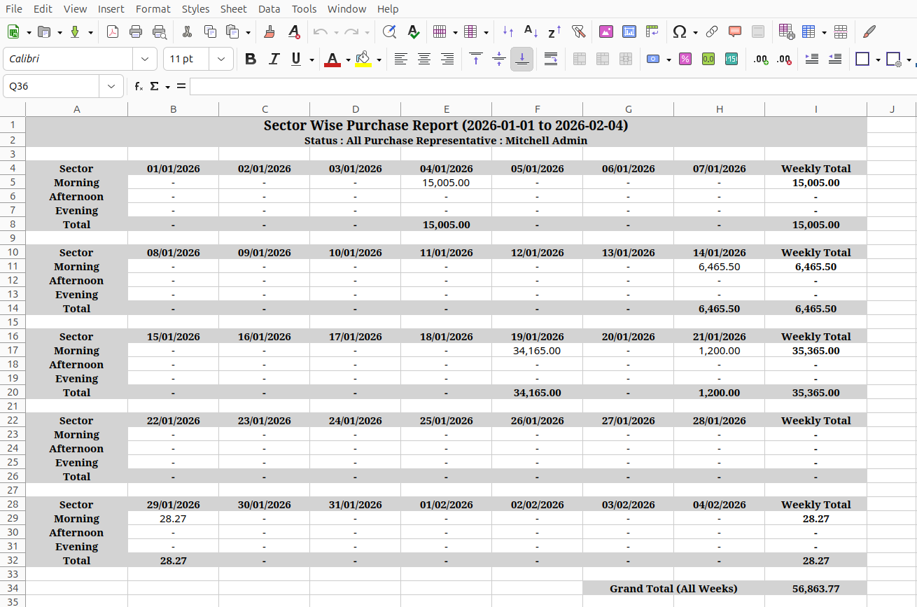The height and width of the screenshot is (607, 917).
Task: Toggle Bold formatting
Action: [x=251, y=59]
